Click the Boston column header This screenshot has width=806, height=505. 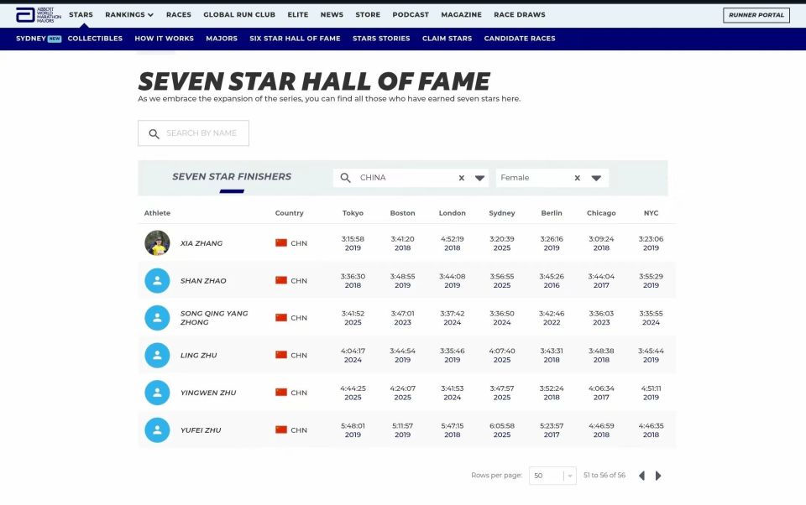(x=402, y=213)
